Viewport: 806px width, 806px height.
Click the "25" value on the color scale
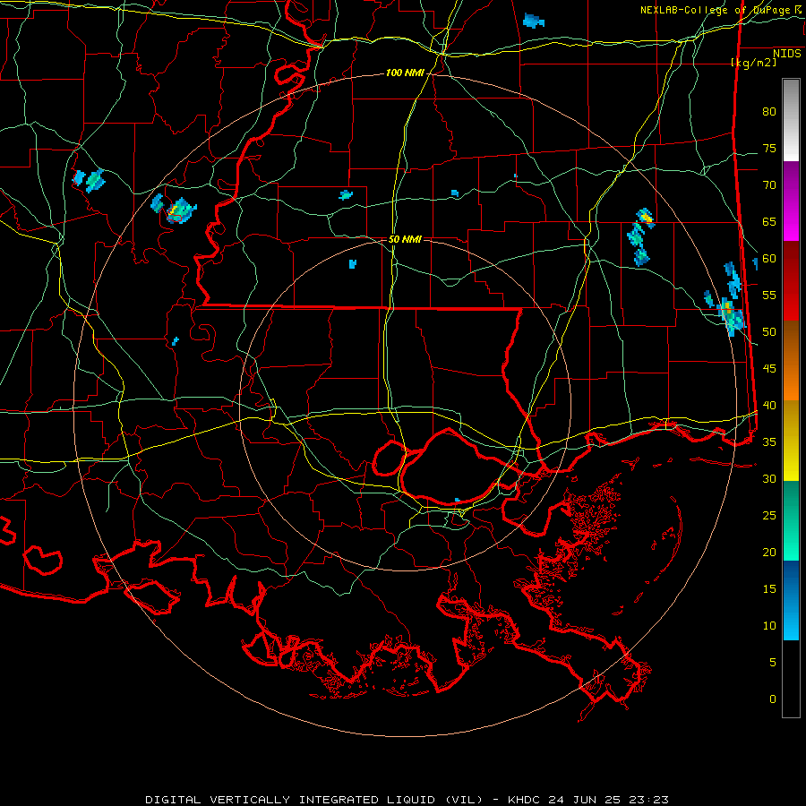pos(769,516)
